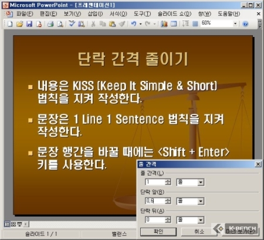264x240 pixels.
Task: Increase the 단락 뒤 spinner value
Action: coord(168,218)
